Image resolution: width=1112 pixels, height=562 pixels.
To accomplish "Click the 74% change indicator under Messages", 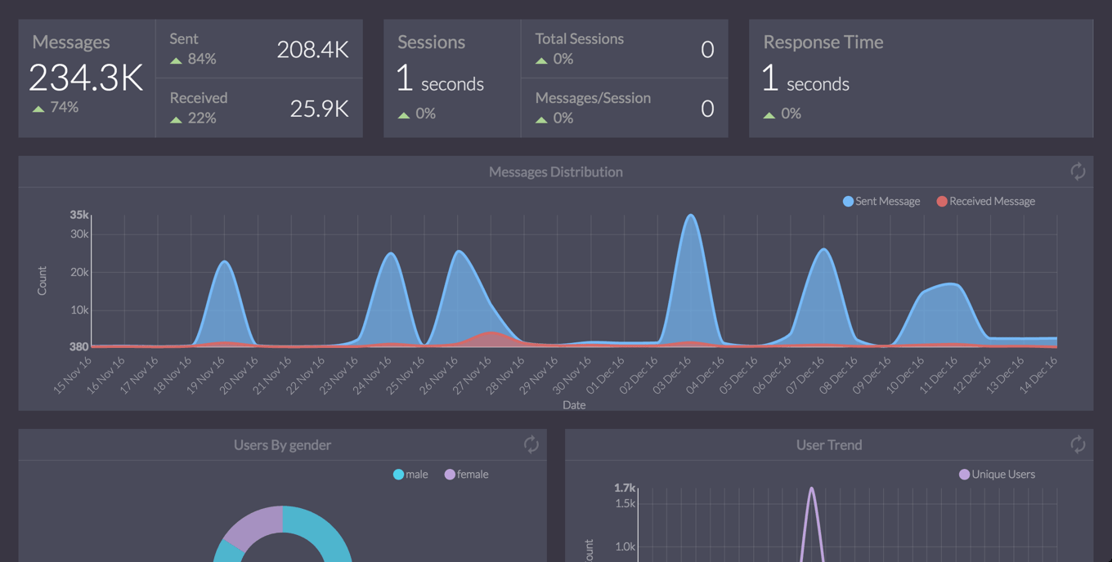I will click(56, 107).
